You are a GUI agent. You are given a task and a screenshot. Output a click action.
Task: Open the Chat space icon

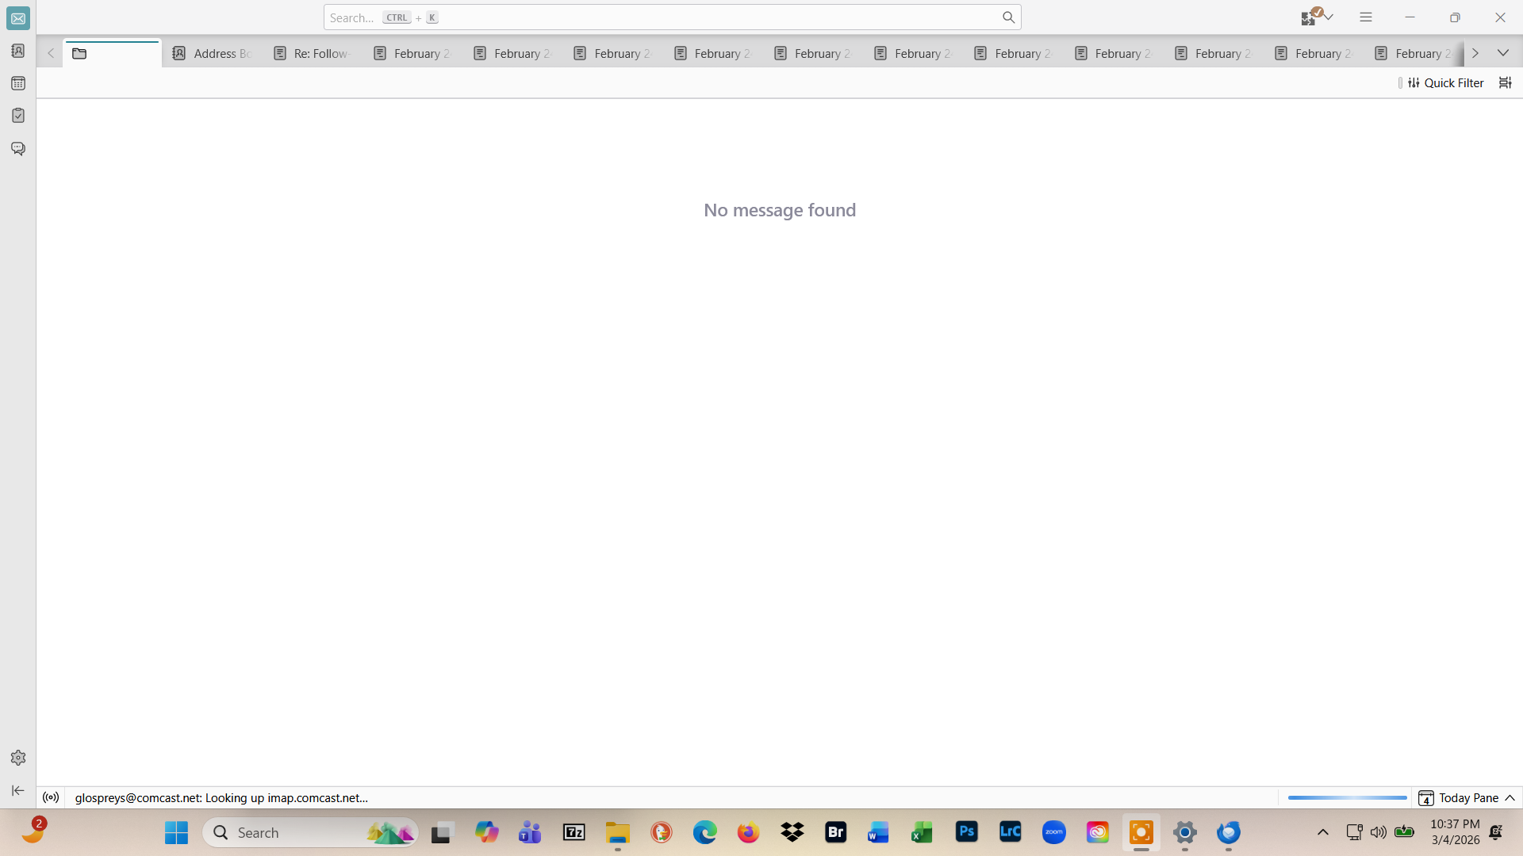18,148
